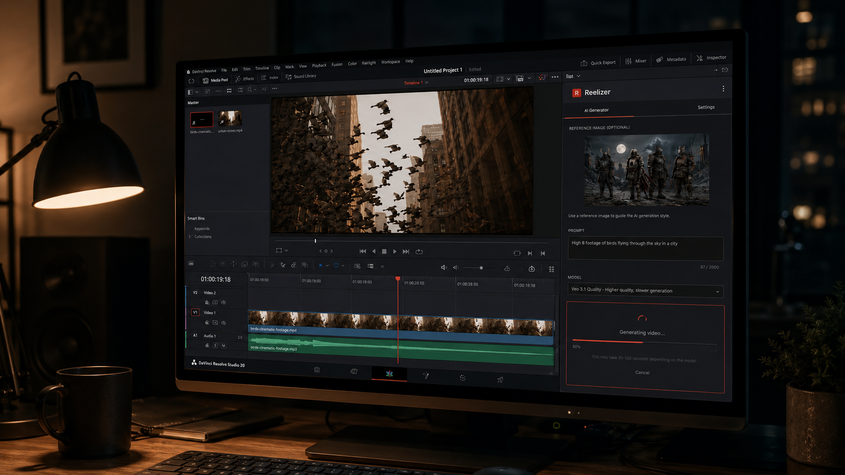The height and width of the screenshot is (475, 845).
Task: Open the Index panel
Action: pos(270,78)
